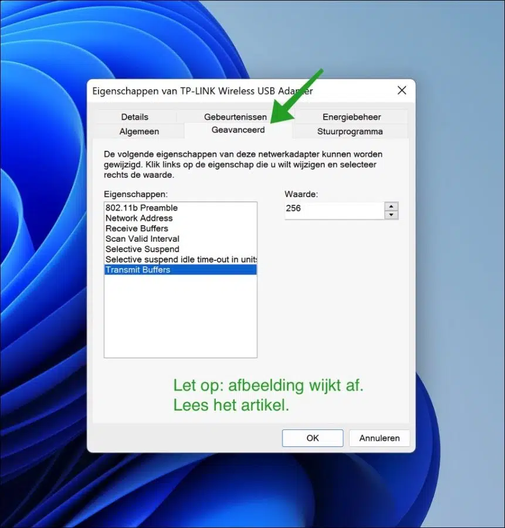Screen dimensions: 505x528
Task: Select the Transmit Buffers property
Action: coord(181,270)
